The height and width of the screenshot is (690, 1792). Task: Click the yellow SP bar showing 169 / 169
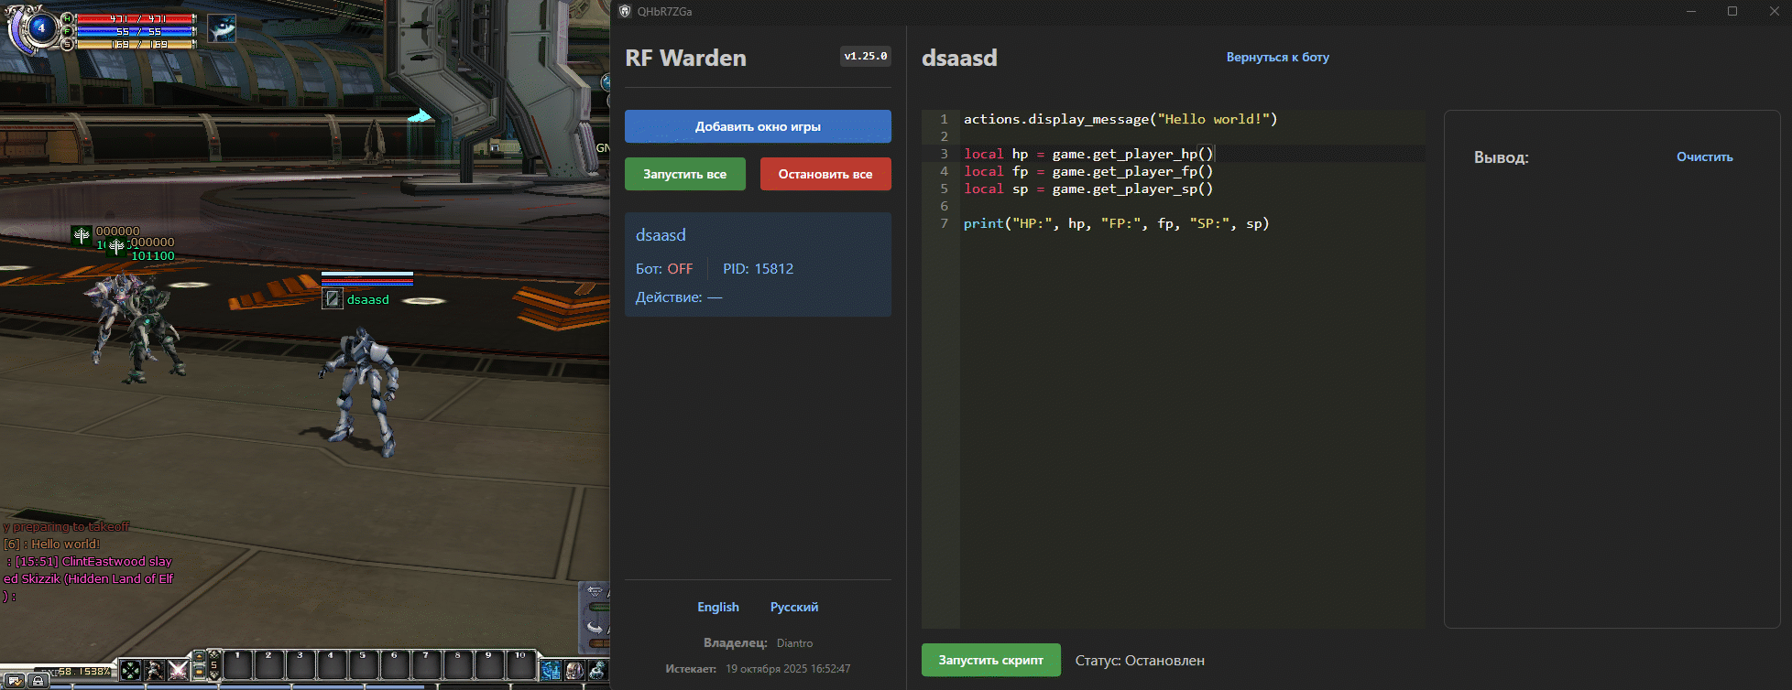click(137, 44)
